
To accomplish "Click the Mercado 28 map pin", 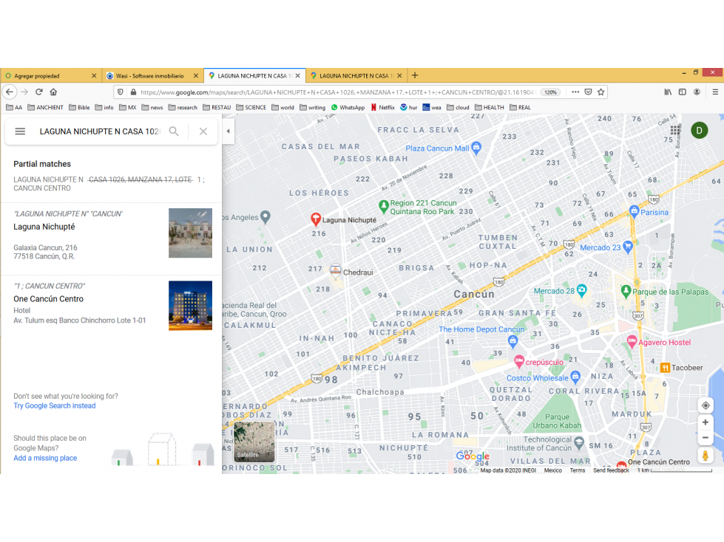I will click(x=582, y=290).
